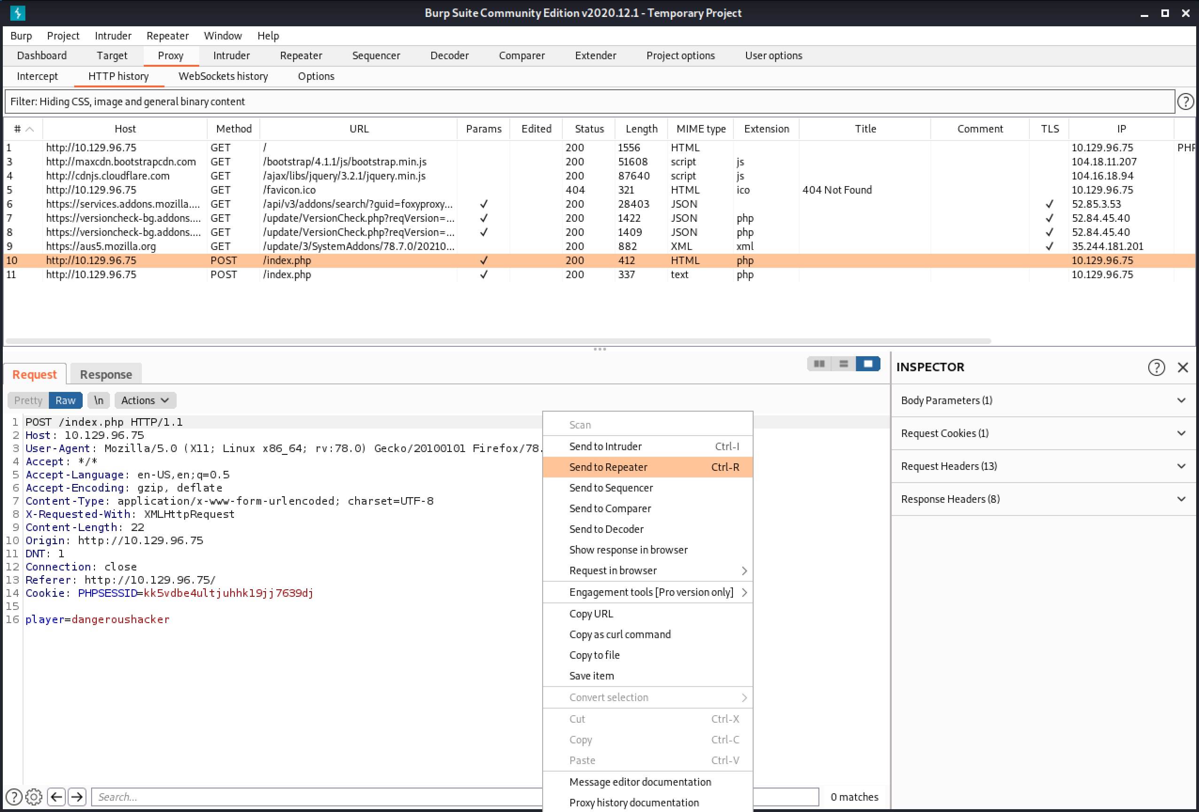
Task: Select Show response in browser
Action: pyautogui.click(x=648, y=550)
